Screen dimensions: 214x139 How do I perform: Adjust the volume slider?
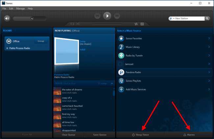pyautogui.click(x=30, y=18)
